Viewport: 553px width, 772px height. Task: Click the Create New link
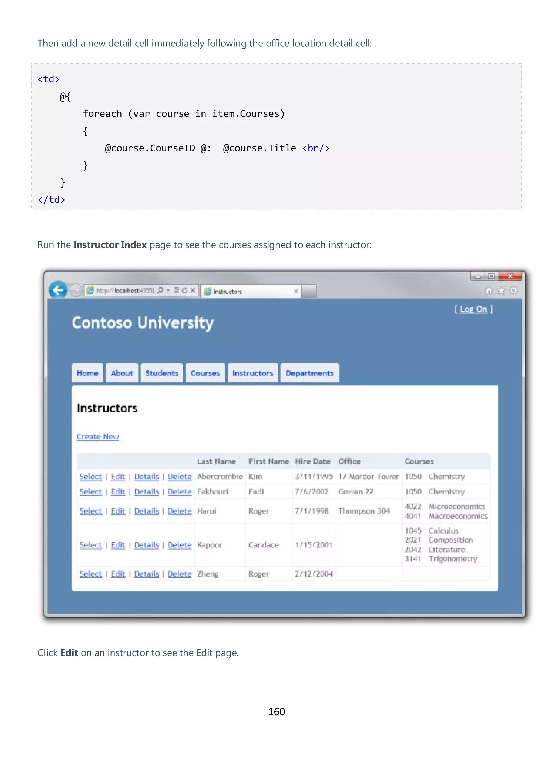tap(97, 436)
